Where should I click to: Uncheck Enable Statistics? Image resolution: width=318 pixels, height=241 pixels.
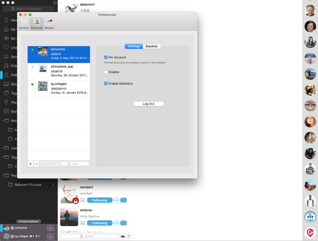(x=106, y=84)
